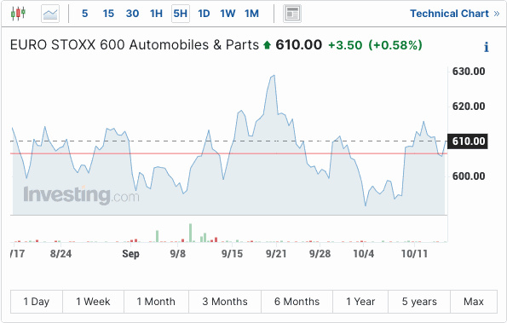
Task: Click the 9/28 date label
Action: click(x=320, y=254)
